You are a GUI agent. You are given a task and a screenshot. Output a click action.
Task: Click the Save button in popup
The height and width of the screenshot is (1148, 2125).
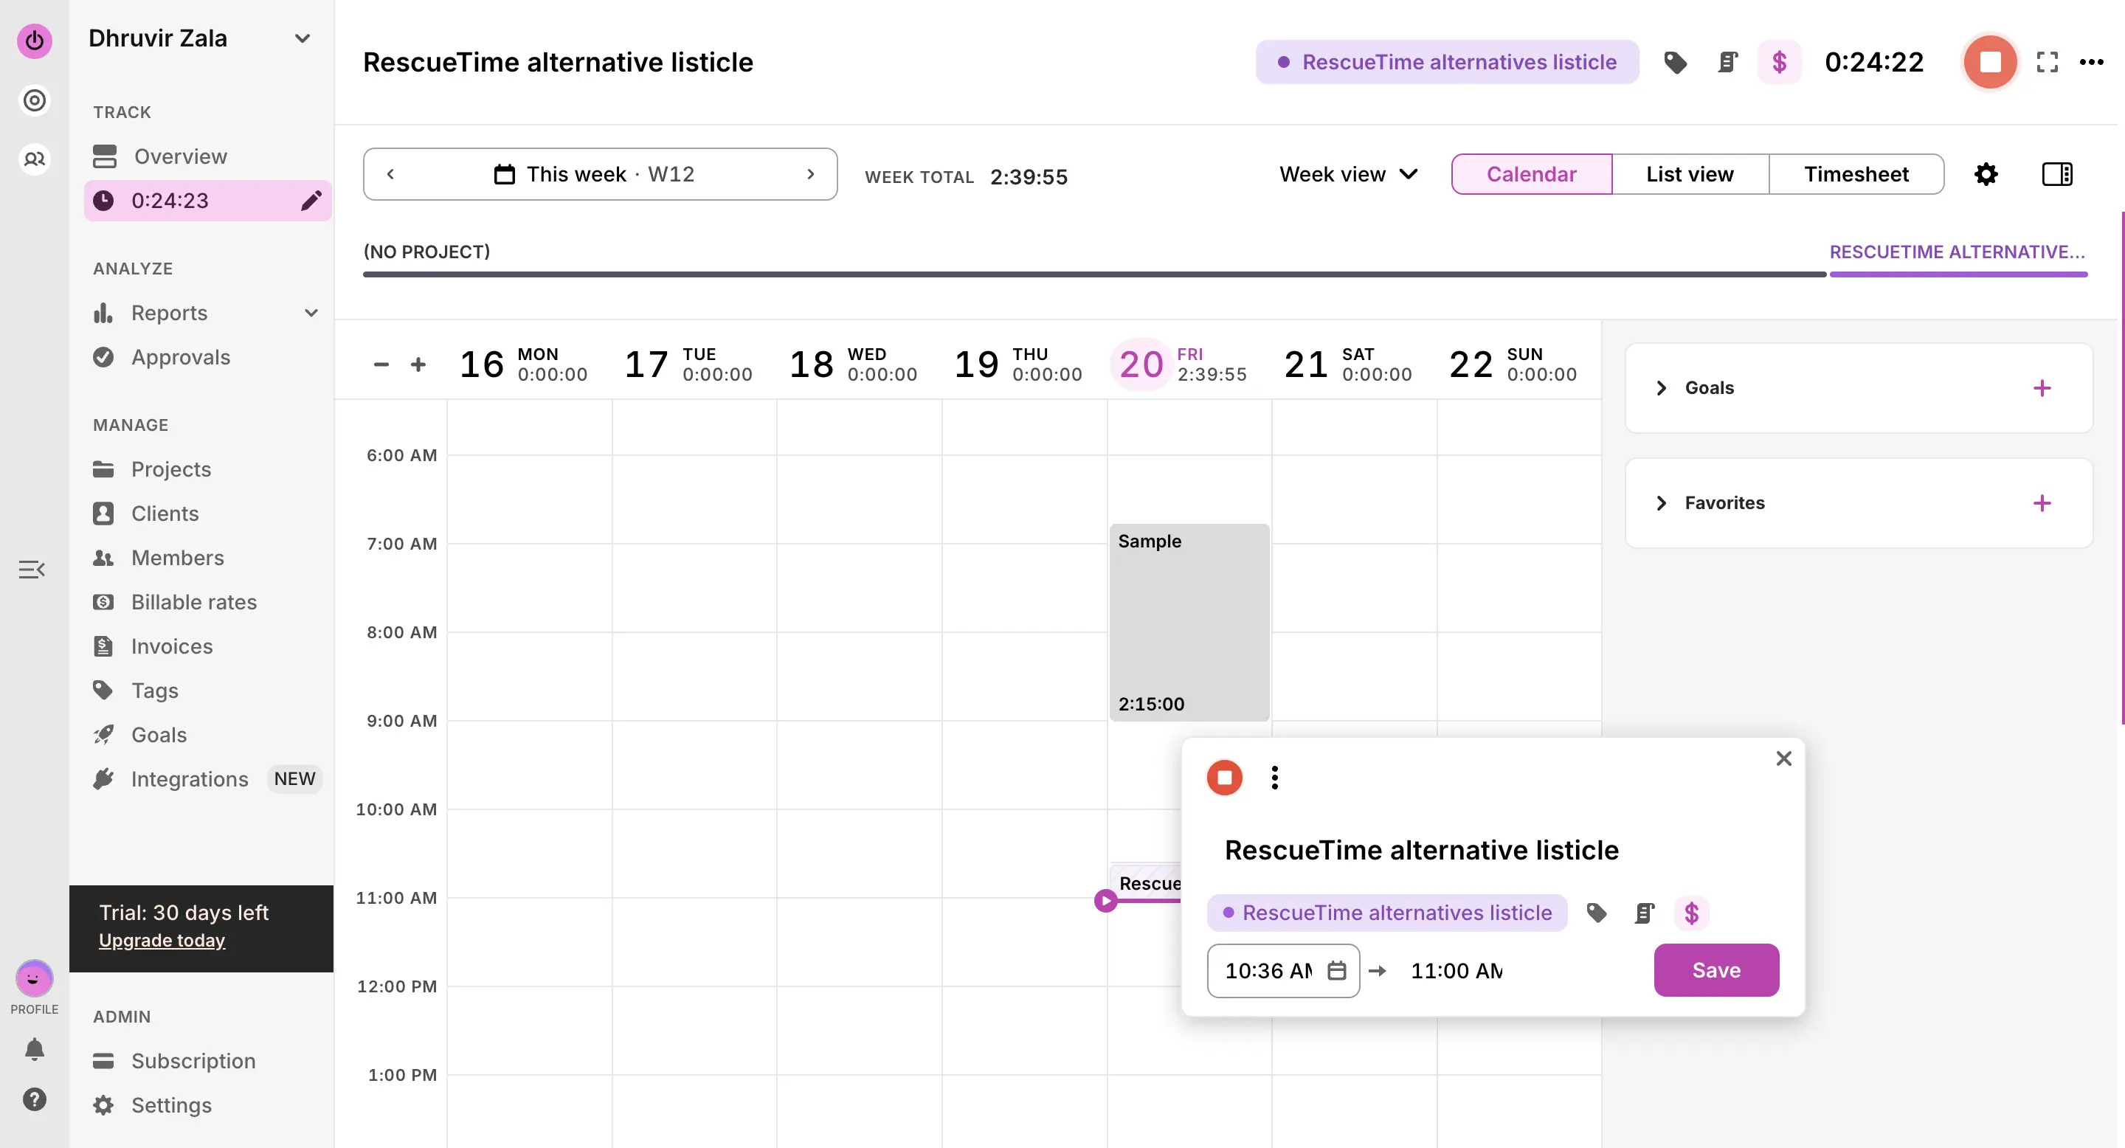1715,970
